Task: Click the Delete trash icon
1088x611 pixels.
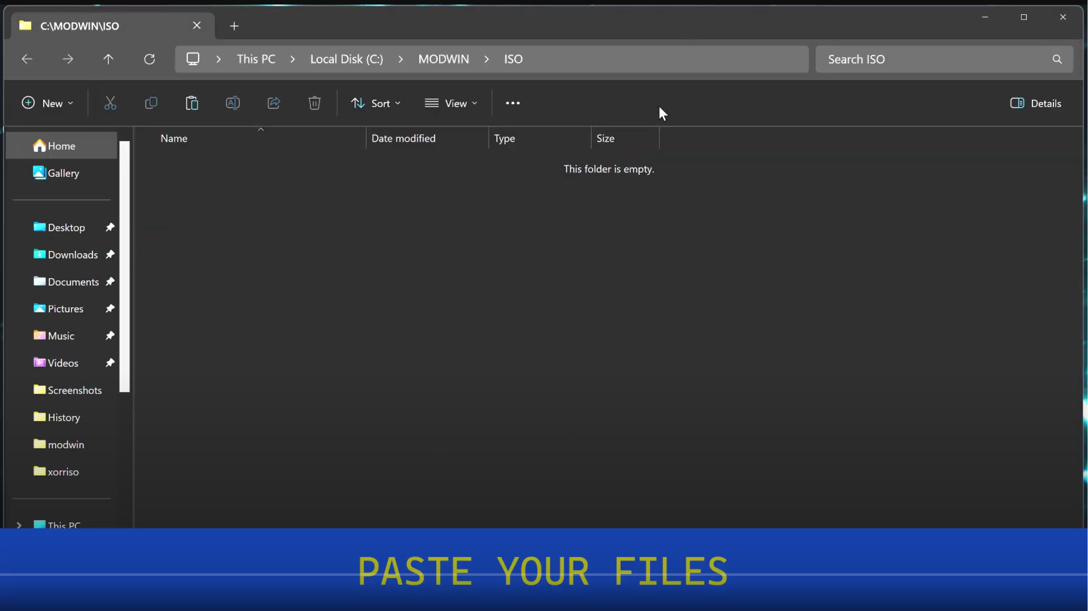Action: (x=314, y=103)
